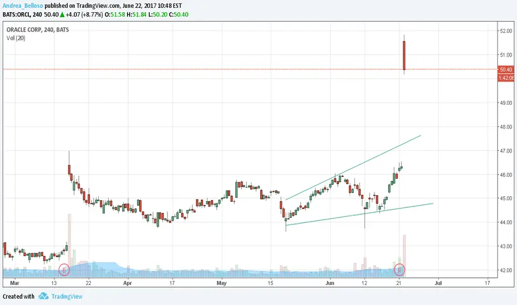517x305 pixels.
Task: Click the 1:42:05 countdown label
Action: pos(506,78)
